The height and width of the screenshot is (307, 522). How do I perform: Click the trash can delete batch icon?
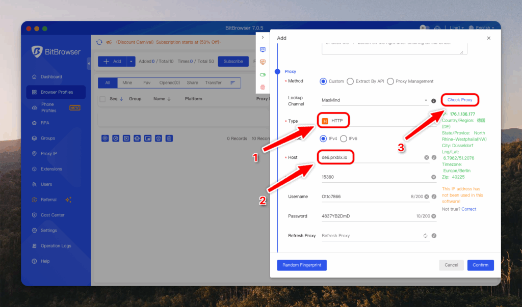[x=169, y=138]
